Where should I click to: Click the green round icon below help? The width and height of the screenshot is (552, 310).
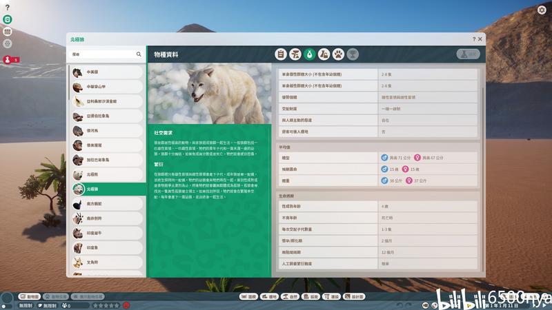[8, 19]
